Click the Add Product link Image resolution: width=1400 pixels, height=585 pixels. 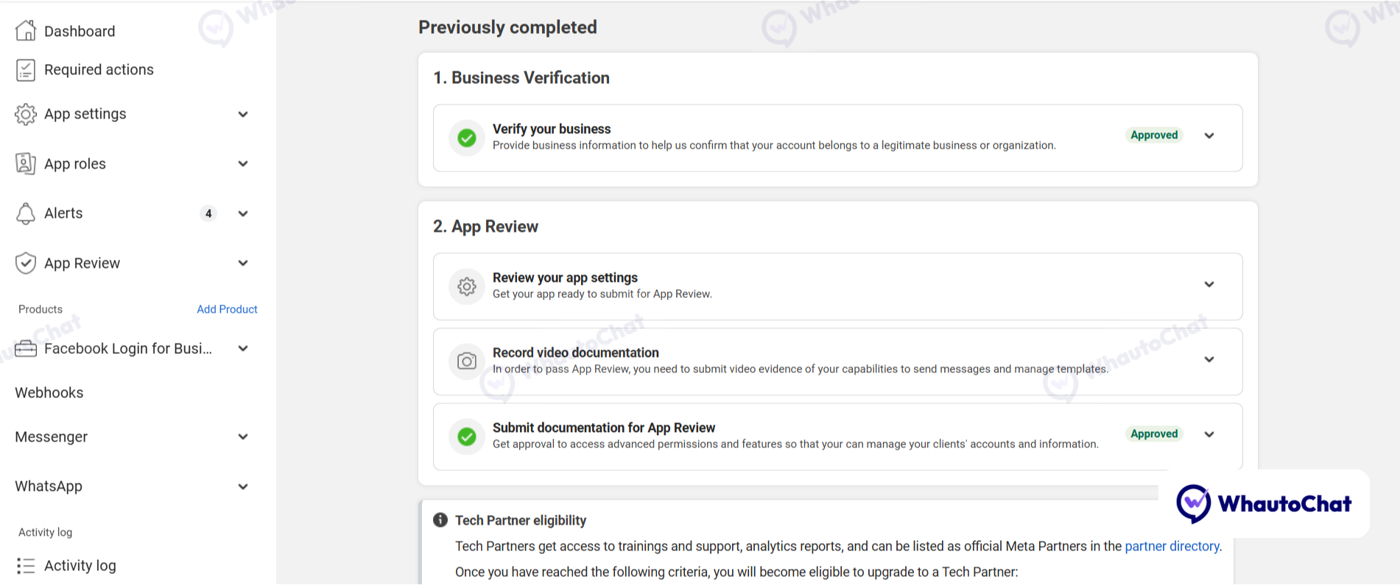(x=227, y=309)
